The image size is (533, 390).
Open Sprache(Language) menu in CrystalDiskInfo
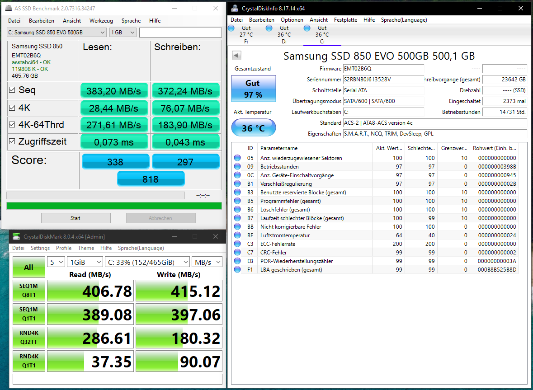coord(404,20)
